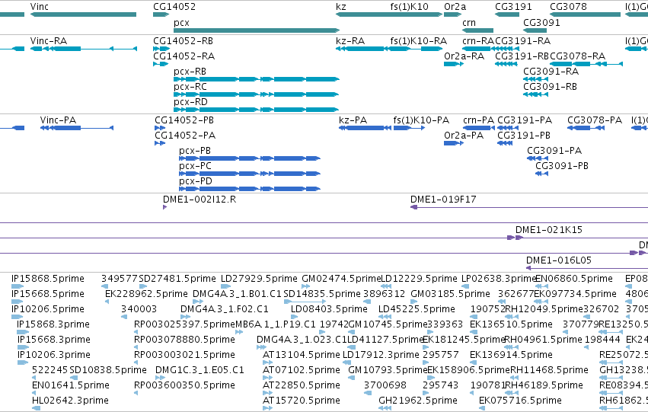Select the DME1-016L05 clone label
Viewport: 648px width, 412px height.
559,260
